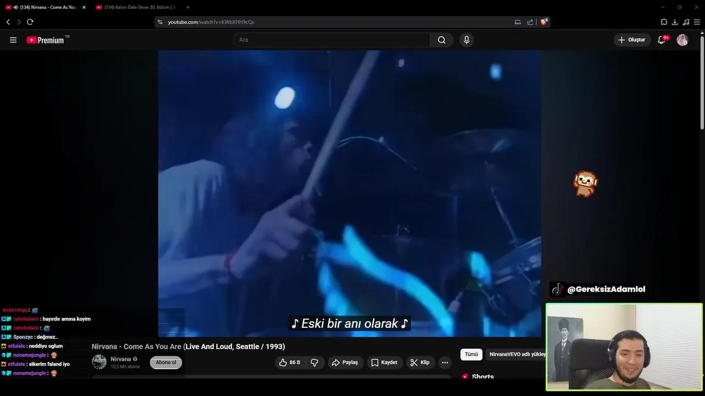Click the @GereksizAdamlol TikTok handle
The height and width of the screenshot is (396, 705).
coord(606,289)
